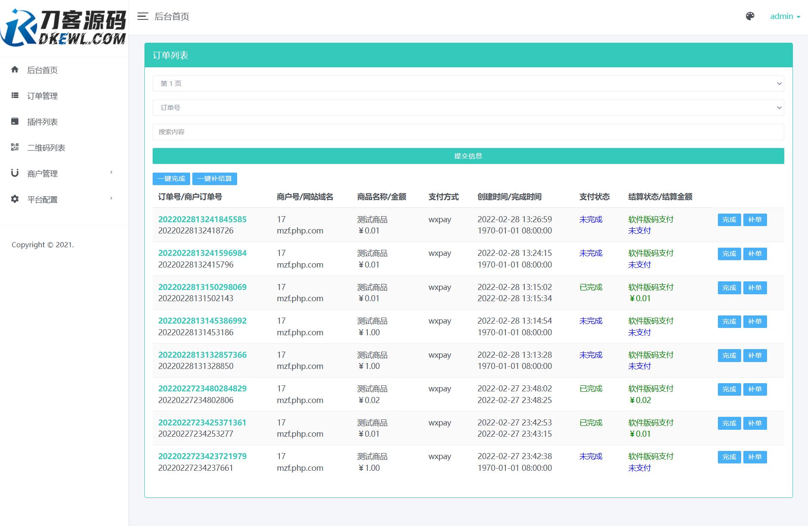Click the 刀客源码 logo
Image resolution: width=808 pixels, height=526 pixels.
coord(64,28)
